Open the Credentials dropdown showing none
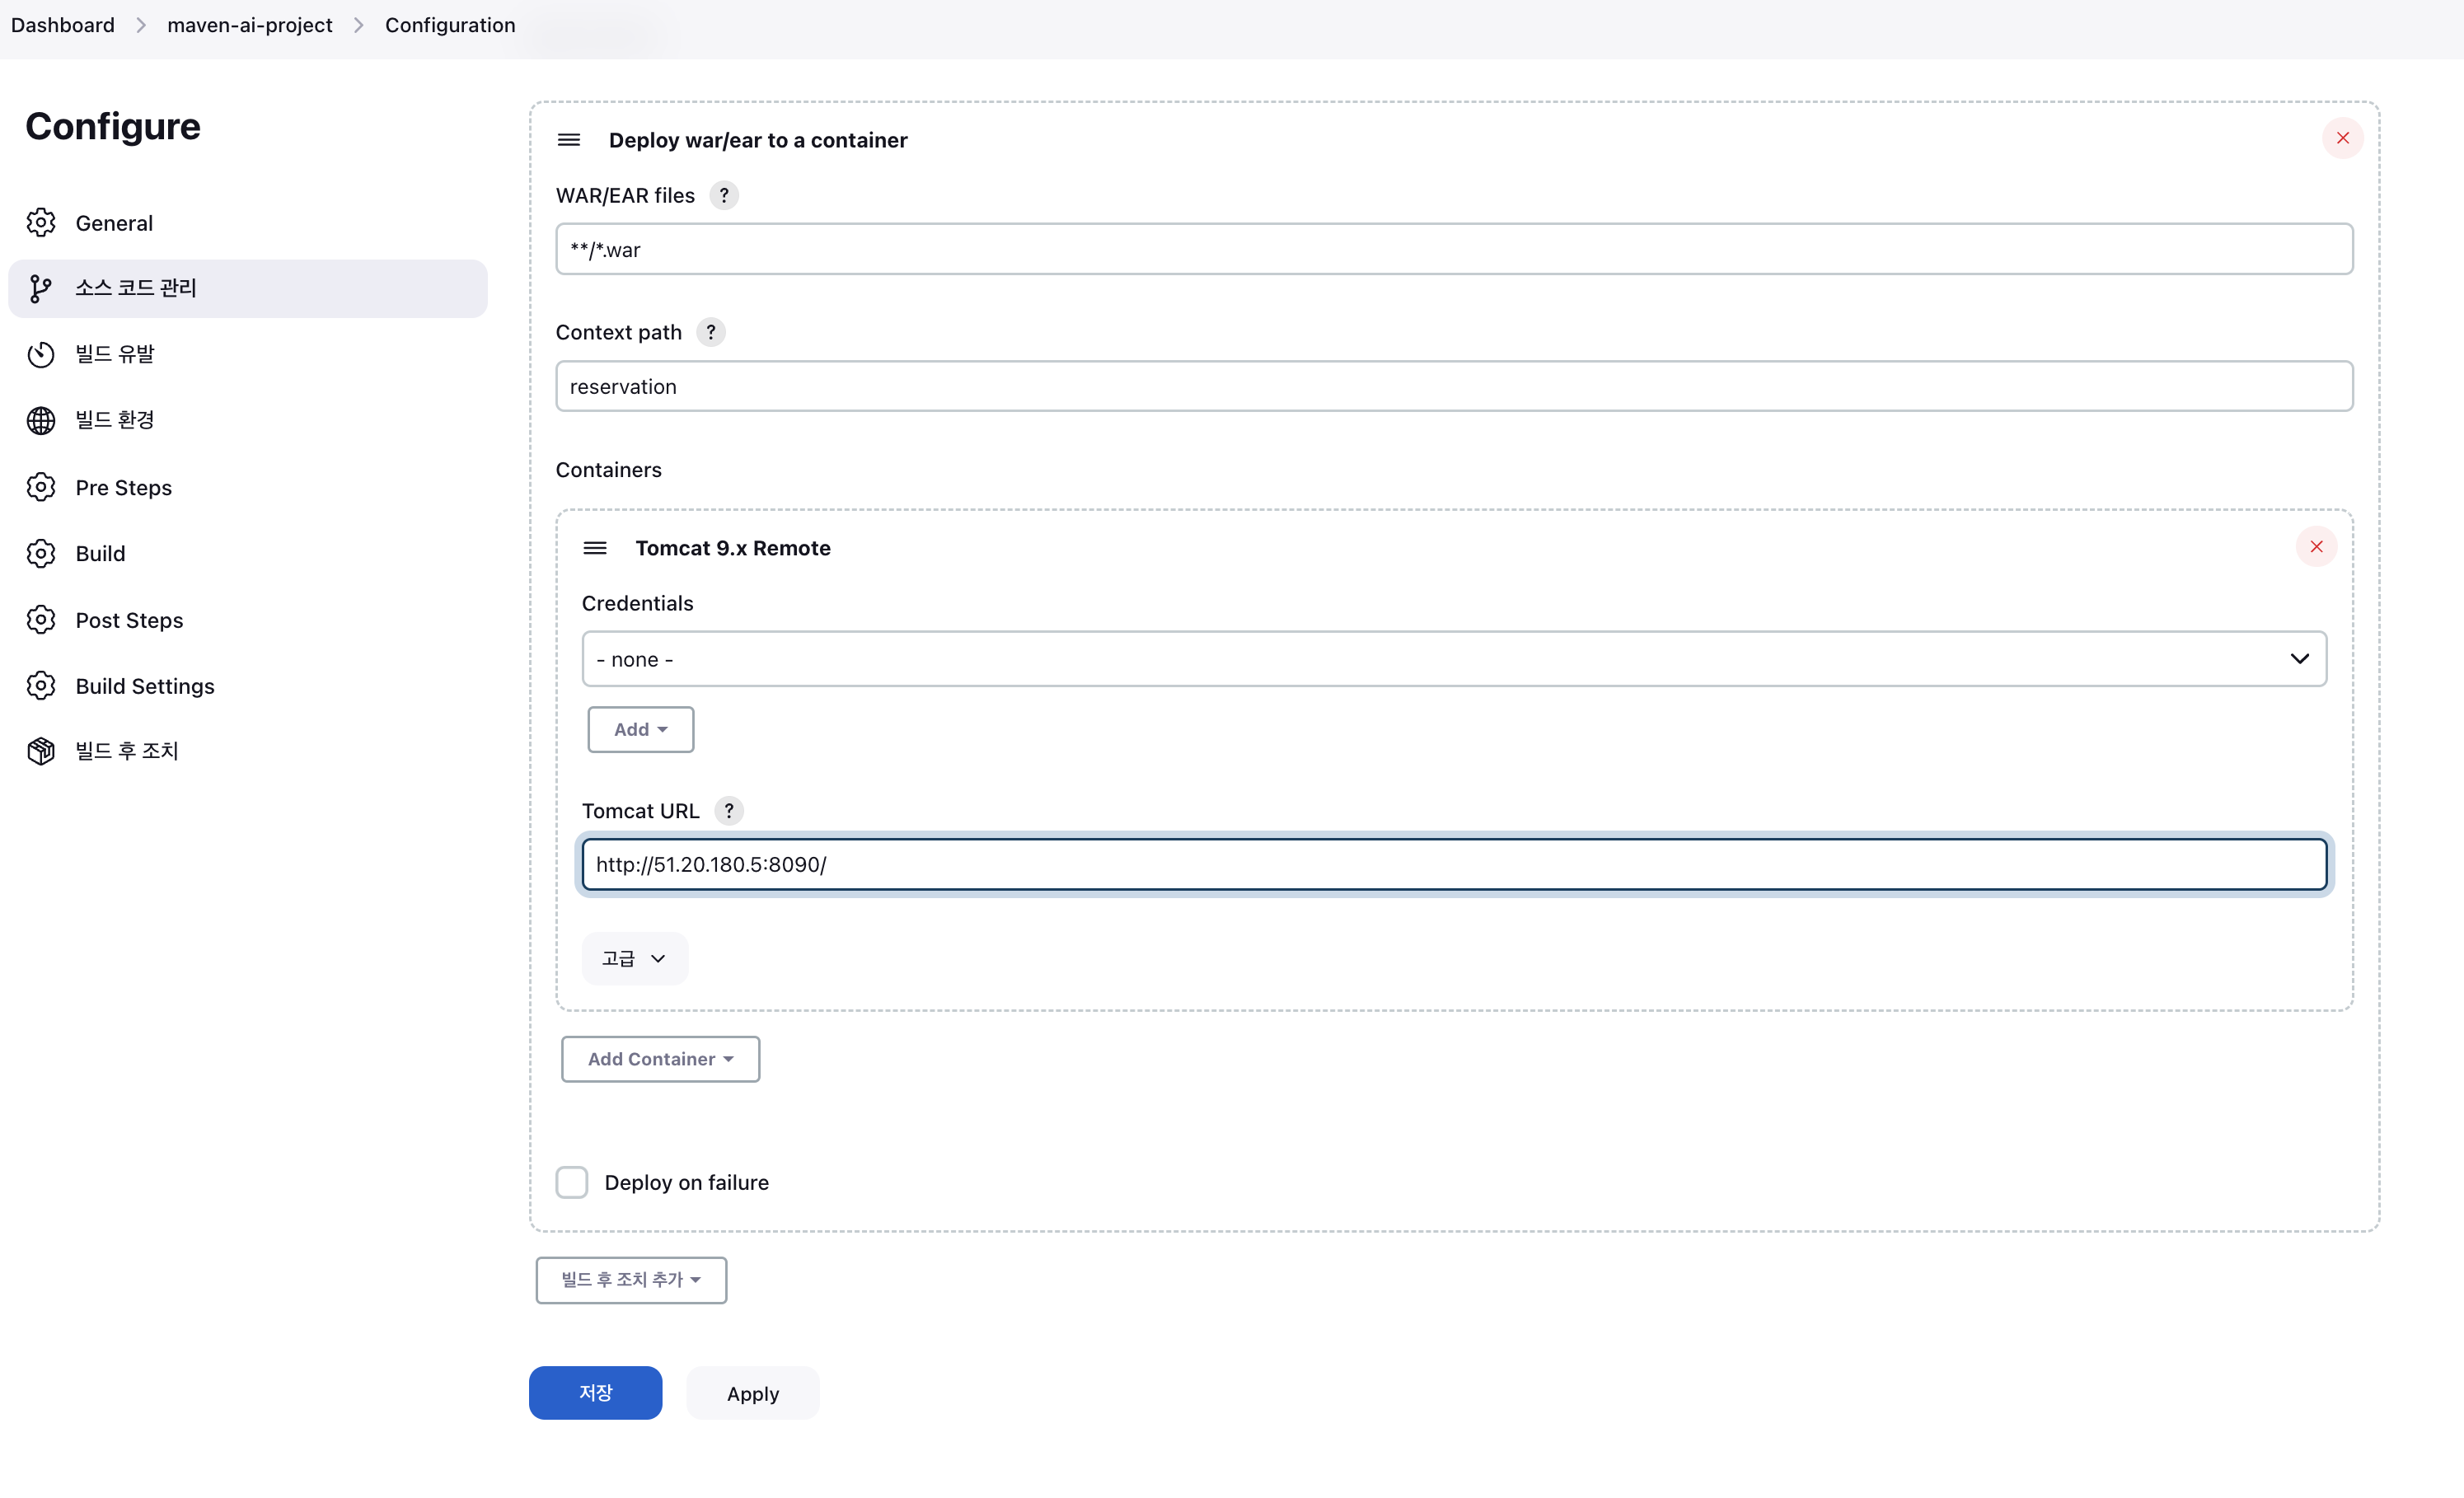The width and height of the screenshot is (2464, 1498). click(1453, 659)
